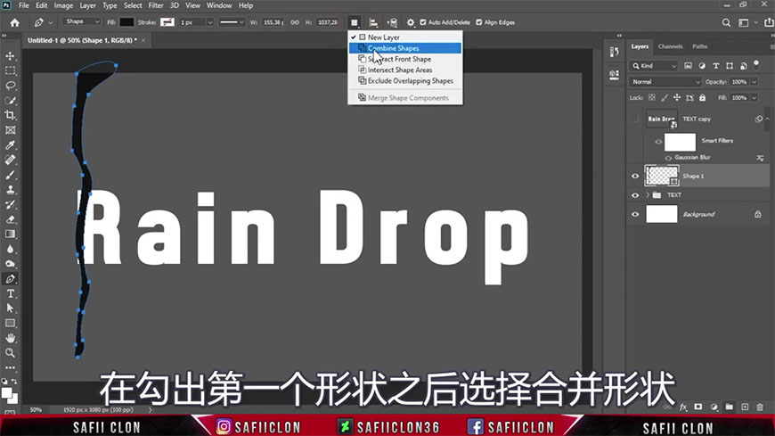775x436 pixels.
Task: Select the Horizontal Type tool
Action: click(10, 293)
